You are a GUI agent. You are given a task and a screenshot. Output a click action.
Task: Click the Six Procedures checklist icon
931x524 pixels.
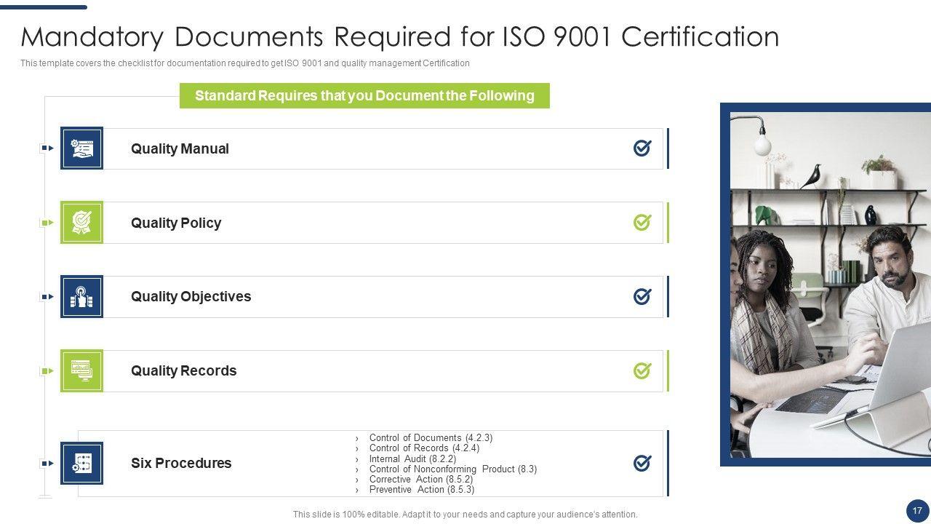tap(81, 464)
